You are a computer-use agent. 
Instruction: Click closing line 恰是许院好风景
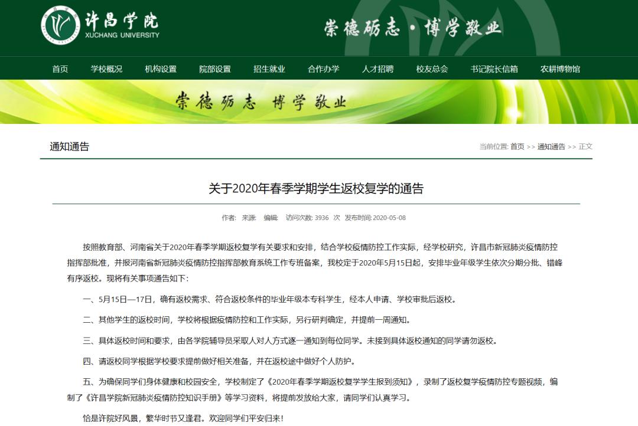coord(183,418)
